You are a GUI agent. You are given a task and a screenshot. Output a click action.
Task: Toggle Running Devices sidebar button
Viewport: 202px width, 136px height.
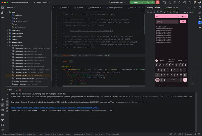pos(200,23)
